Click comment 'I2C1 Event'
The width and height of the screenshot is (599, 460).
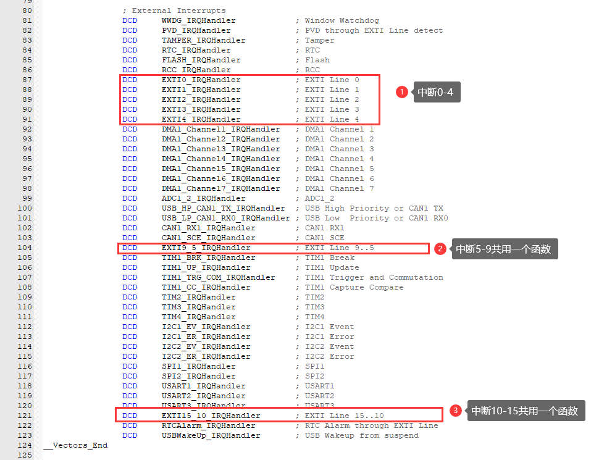(x=330, y=327)
